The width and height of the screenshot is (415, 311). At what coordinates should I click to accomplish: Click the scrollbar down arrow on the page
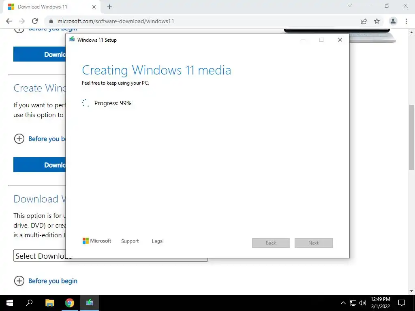coord(412,291)
